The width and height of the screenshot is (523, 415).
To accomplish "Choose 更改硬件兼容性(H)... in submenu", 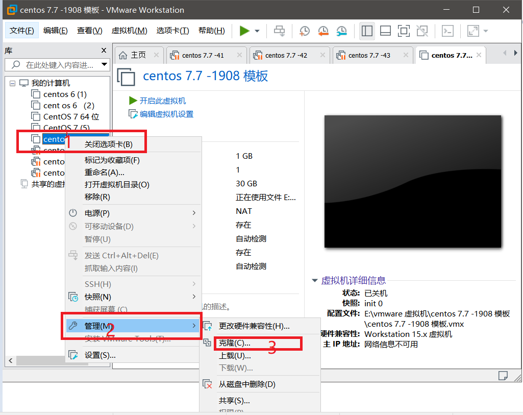I will 254,326.
